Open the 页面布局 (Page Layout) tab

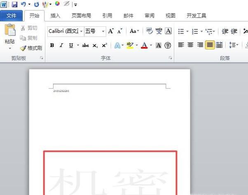tap(81, 16)
